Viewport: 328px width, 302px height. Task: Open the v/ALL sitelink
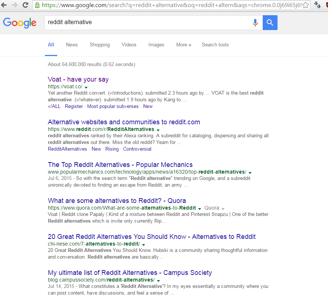click(x=54, y=106)
